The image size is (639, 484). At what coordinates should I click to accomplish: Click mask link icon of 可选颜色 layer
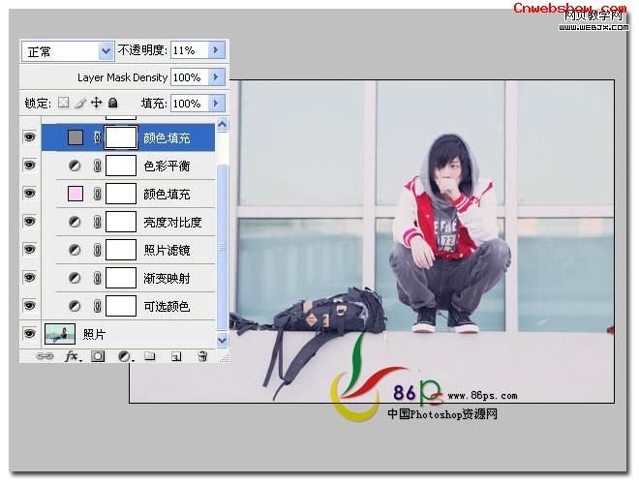(x=97, y=306)
